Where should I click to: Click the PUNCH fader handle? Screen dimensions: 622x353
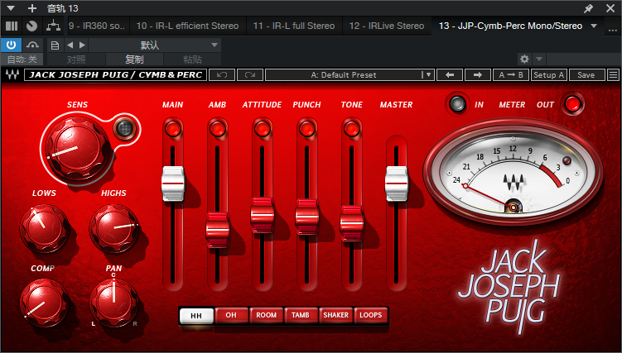(x=307, y=217)
